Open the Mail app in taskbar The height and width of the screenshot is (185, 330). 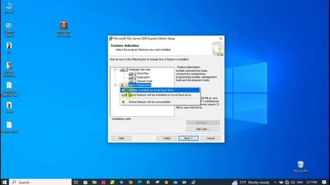tap(175, 182)
